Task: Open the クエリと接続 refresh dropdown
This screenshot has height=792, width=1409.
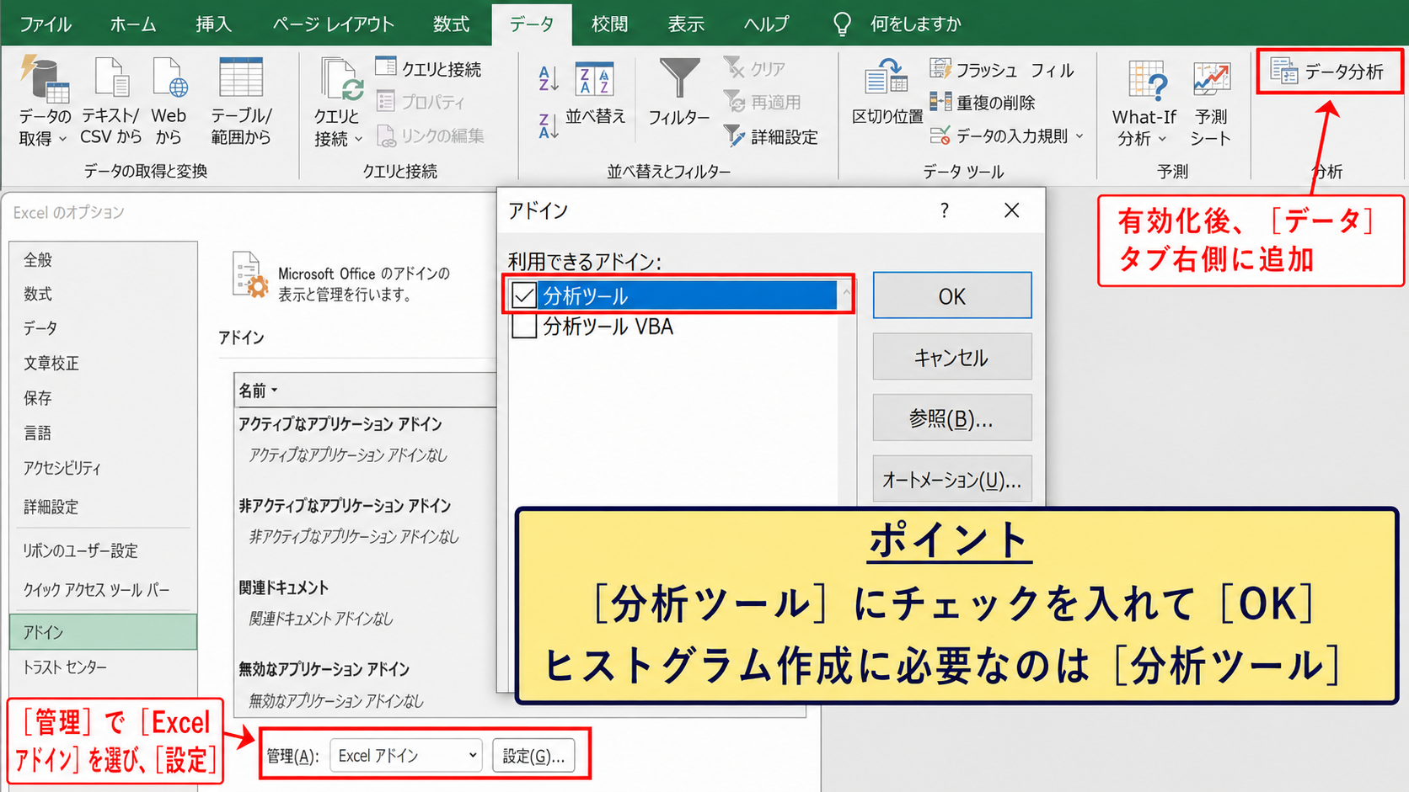Action: click(338, 103)
